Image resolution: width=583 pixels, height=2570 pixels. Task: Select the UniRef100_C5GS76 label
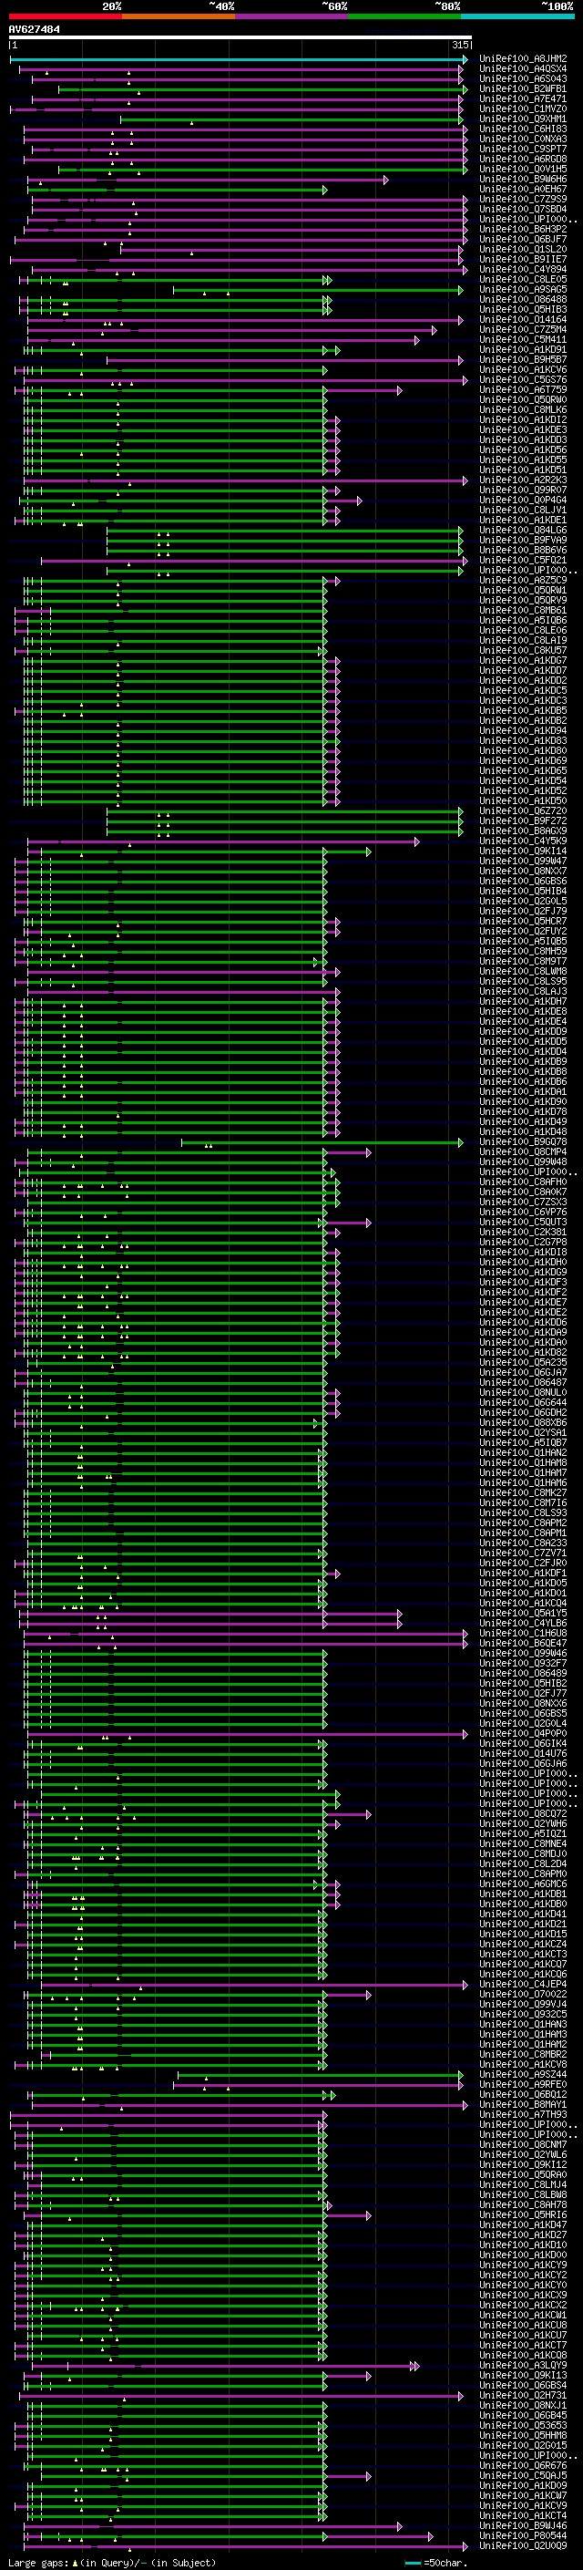(523, 379)
